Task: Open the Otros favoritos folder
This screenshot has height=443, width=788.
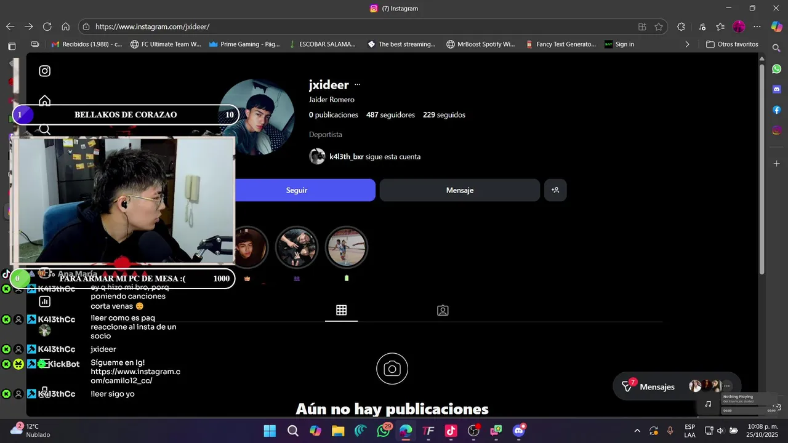Action: tap(732, 44)
